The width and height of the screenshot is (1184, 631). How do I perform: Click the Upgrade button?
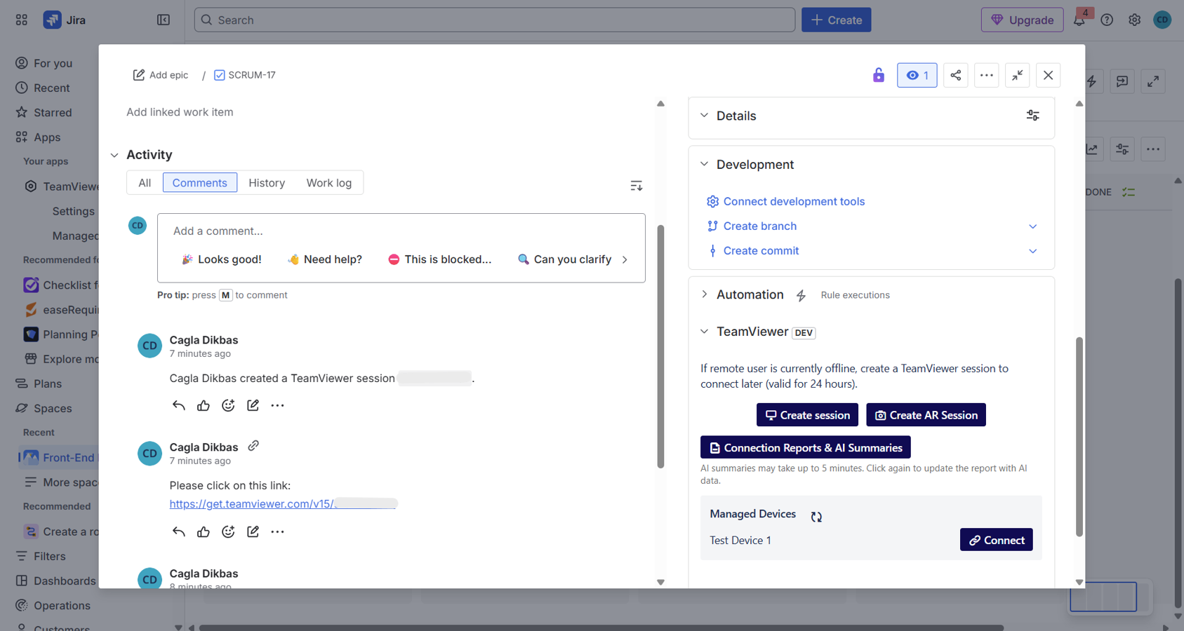click(1022, 20)
